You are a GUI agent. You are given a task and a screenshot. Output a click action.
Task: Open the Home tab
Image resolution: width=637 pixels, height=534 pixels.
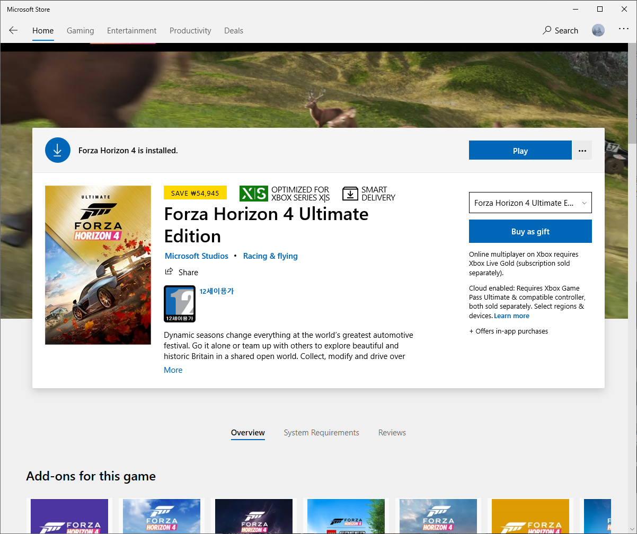(43, 31)
